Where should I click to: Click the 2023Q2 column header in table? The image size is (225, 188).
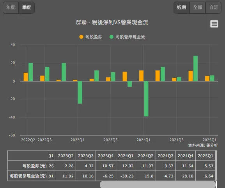66,156
